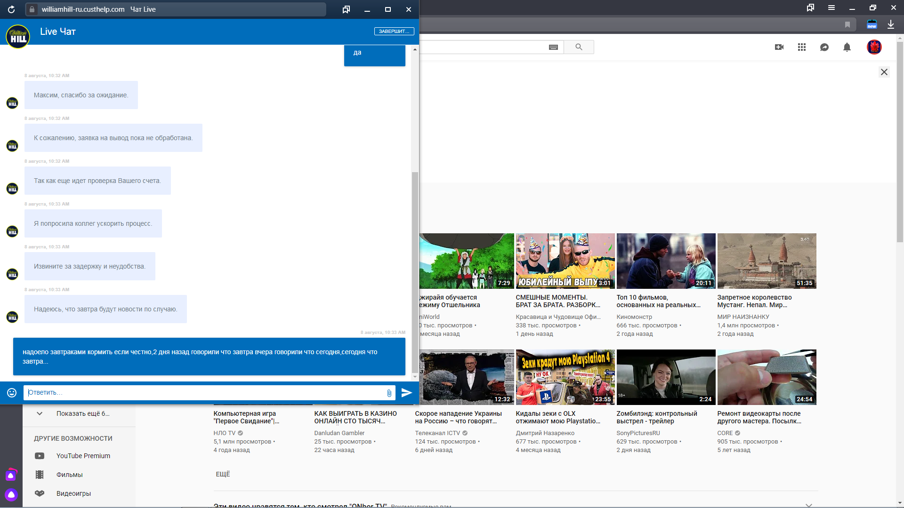Open Зомбилэнд трейлер thumbnail
904x508 pixels.
[666, 377]
